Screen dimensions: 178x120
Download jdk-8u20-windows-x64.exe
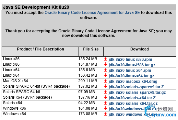coord(133,115)
